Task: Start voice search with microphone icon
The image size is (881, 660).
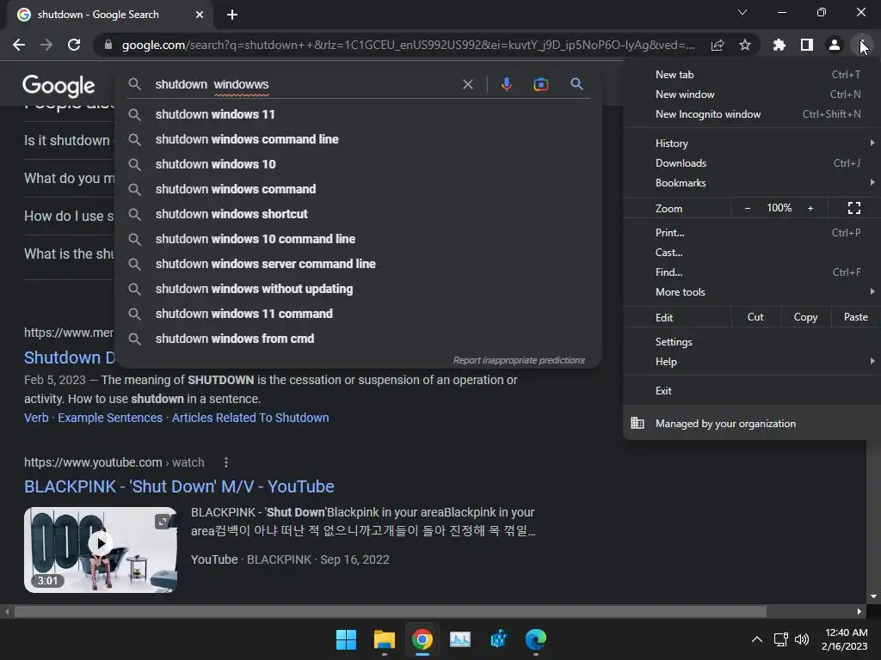Action: point(506,84)
